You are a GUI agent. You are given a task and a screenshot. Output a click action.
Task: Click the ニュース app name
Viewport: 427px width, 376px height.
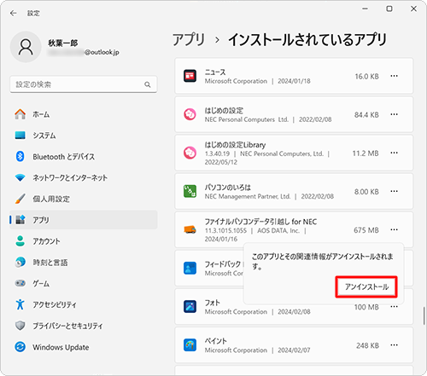(215, 72)
